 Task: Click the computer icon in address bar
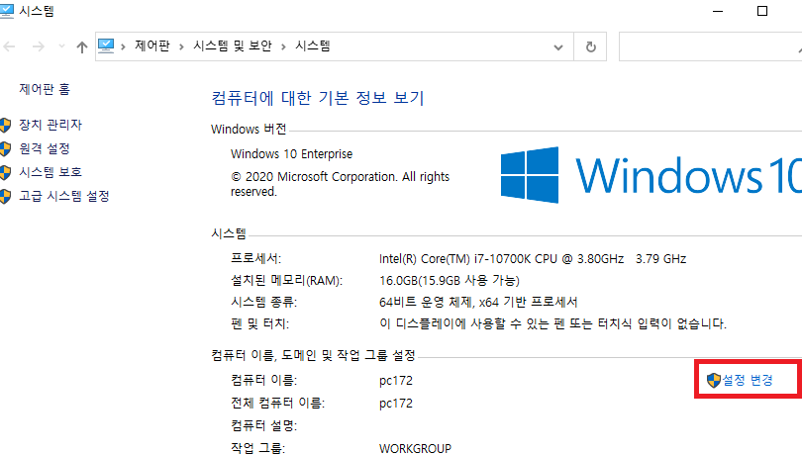pos(106,46)
